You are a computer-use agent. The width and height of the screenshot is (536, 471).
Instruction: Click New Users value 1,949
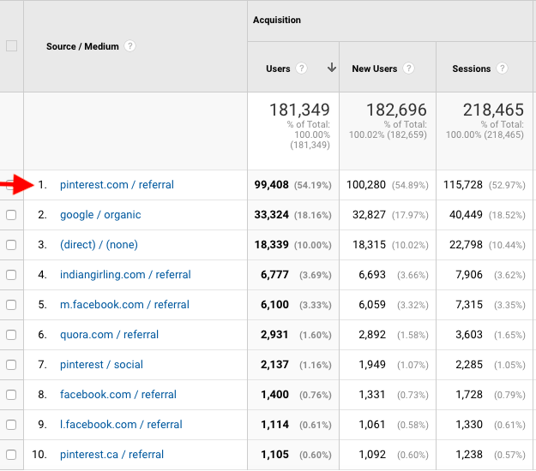point(372,365)
